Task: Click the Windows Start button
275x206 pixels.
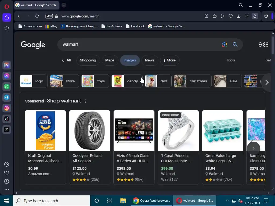Action: (6, 201)
